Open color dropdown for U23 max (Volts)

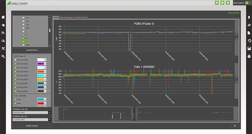point(45,75)
